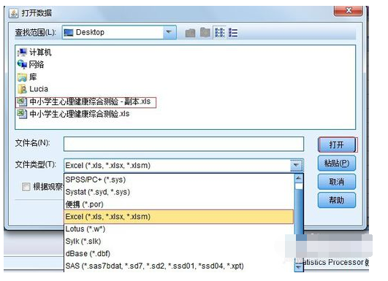Select the 计算机 computer item

[34, 52]
